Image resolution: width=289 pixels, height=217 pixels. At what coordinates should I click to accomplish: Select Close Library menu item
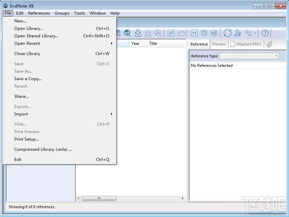click(64, 53)
